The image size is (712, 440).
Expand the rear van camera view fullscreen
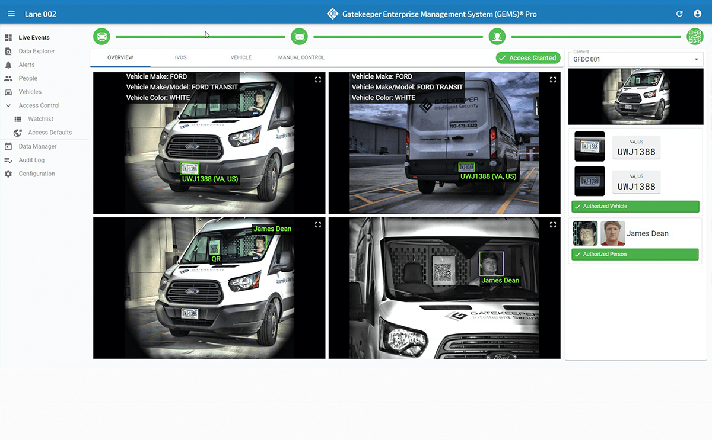pos(553,80)
